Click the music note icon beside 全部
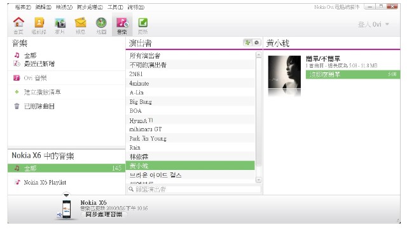The image size is (407, 241). pyautogui.click(x=17, y=55)
